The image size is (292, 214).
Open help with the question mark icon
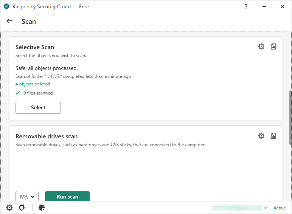tap(246, 6)
